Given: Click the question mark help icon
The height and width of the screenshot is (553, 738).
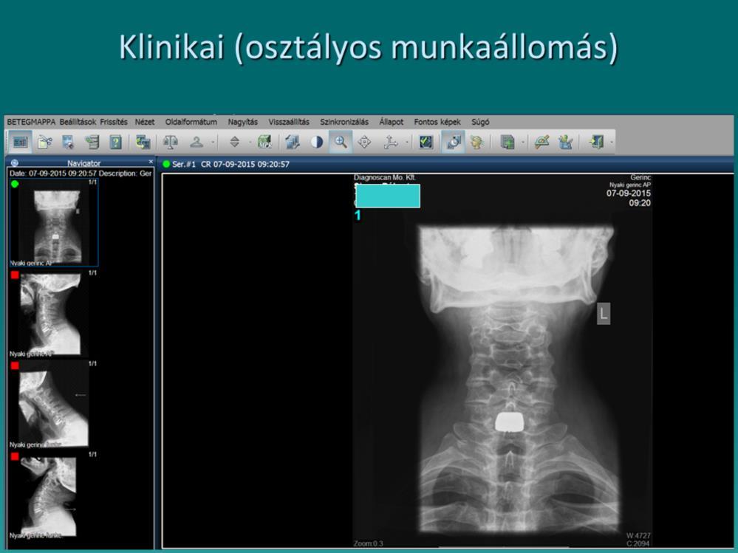Looking at the screenshot, I should coord(116,142).
